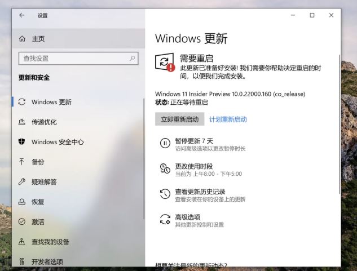Click the Windows 11 Insider Preview version text
The width and height of the screenshot is (357, 271).
click(x=230, y=94)
